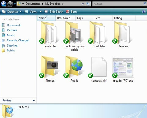Image resolution: width=147 pixels, height=118 pixels.
Task: Click the contacts.ldif file name
Action: click(99, 81)
